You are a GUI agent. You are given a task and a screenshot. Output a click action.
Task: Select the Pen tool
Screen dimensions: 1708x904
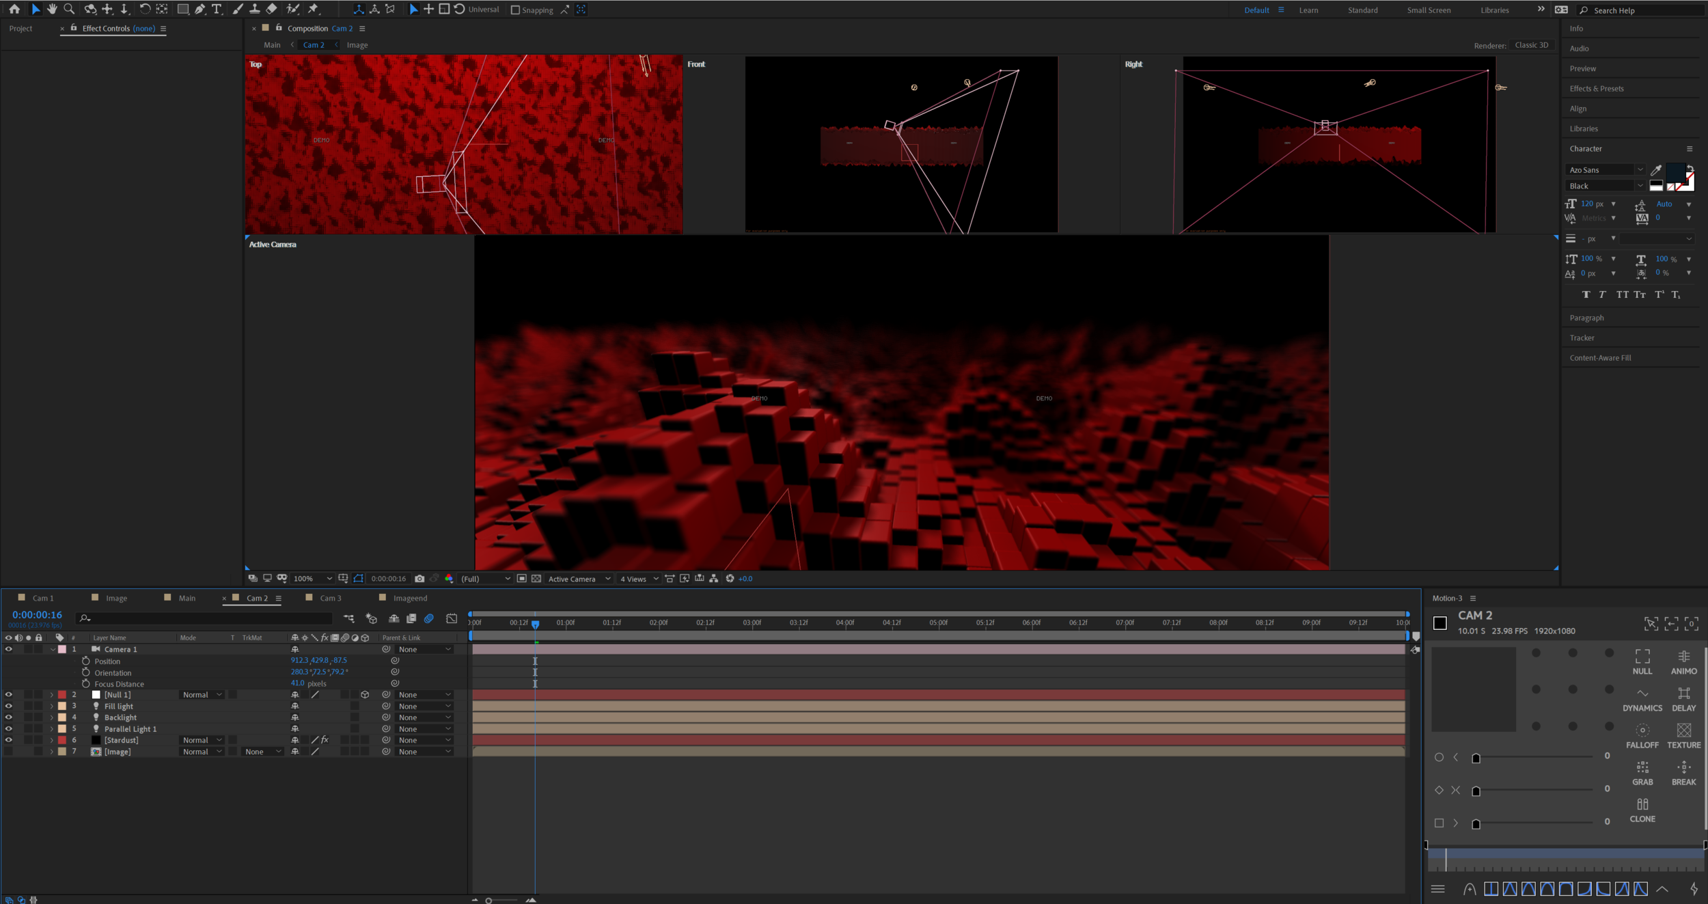coord(199,9)
